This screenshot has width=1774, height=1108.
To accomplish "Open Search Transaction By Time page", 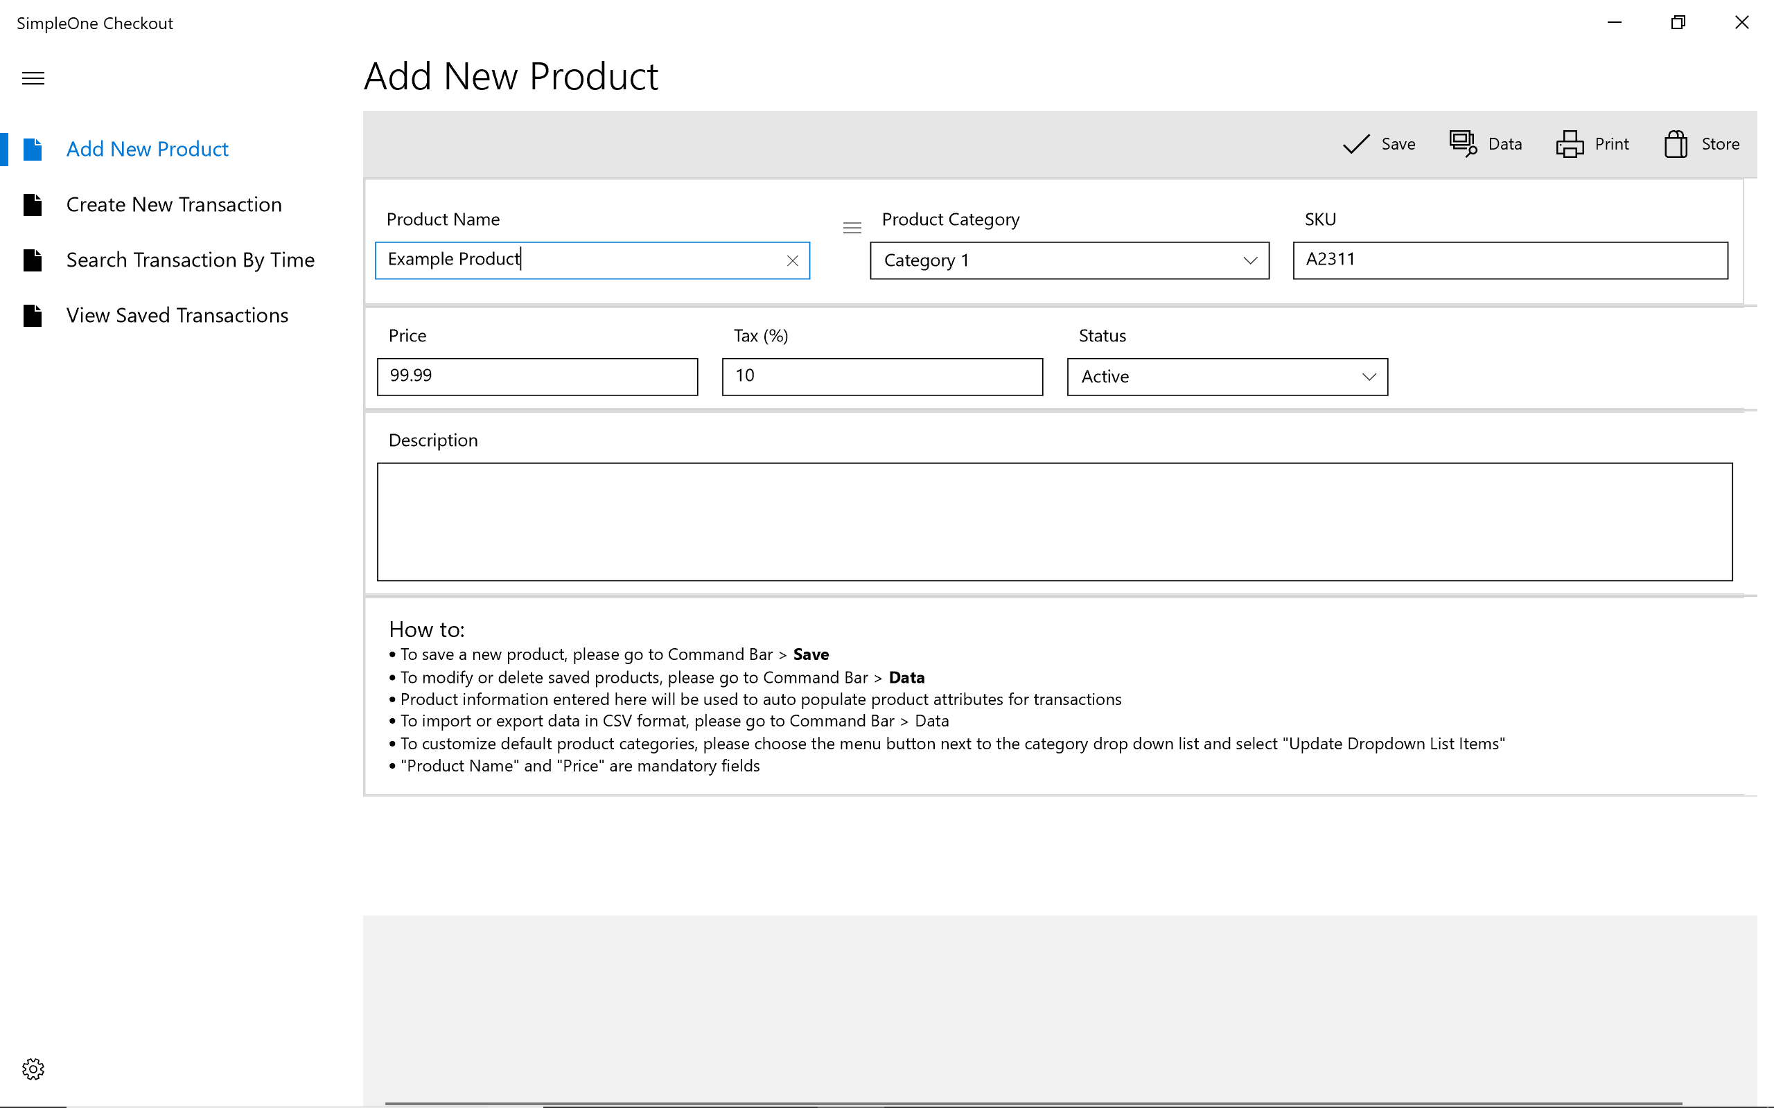I will tap(190, 260).
